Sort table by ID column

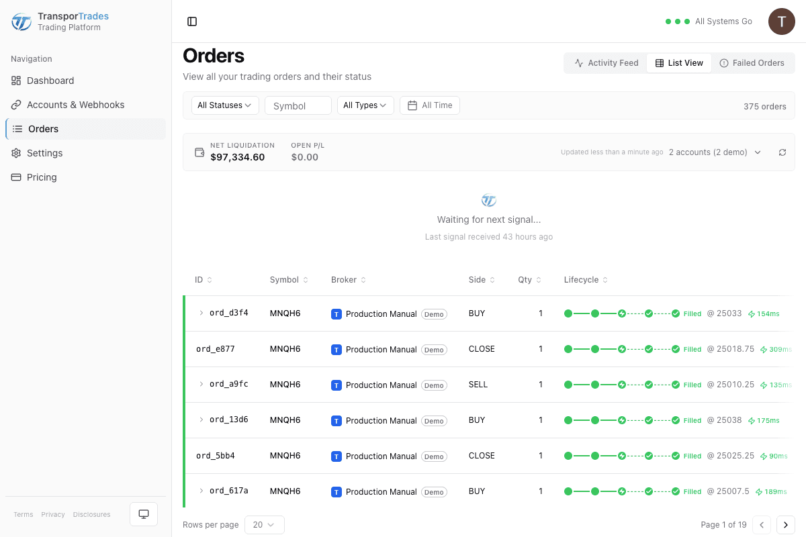pos(204,280)
